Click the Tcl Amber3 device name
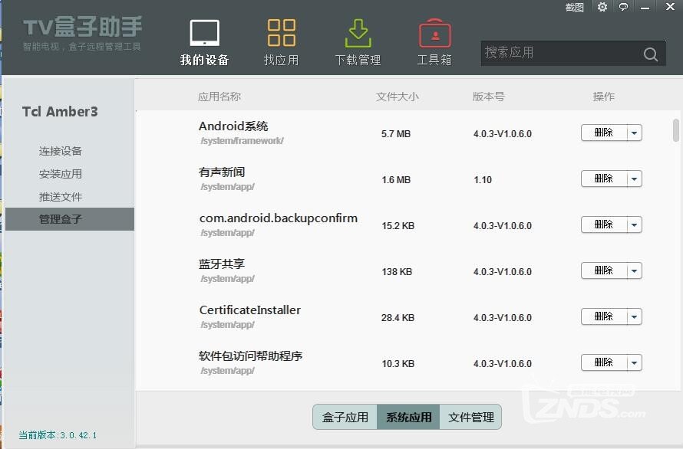The width and height of the screenshot is (683, 449). (x=60, y=112)
